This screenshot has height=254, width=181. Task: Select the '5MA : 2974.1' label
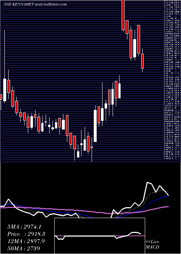[24, 227]
